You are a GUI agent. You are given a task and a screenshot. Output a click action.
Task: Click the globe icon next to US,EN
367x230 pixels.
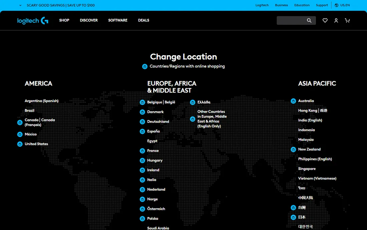(336, 5)
